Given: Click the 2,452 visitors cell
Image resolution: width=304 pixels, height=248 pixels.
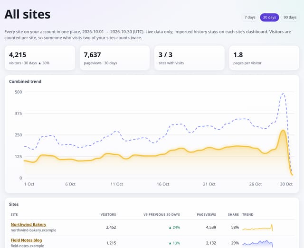Looking at the screenshot, I should (x=111, y=227).
